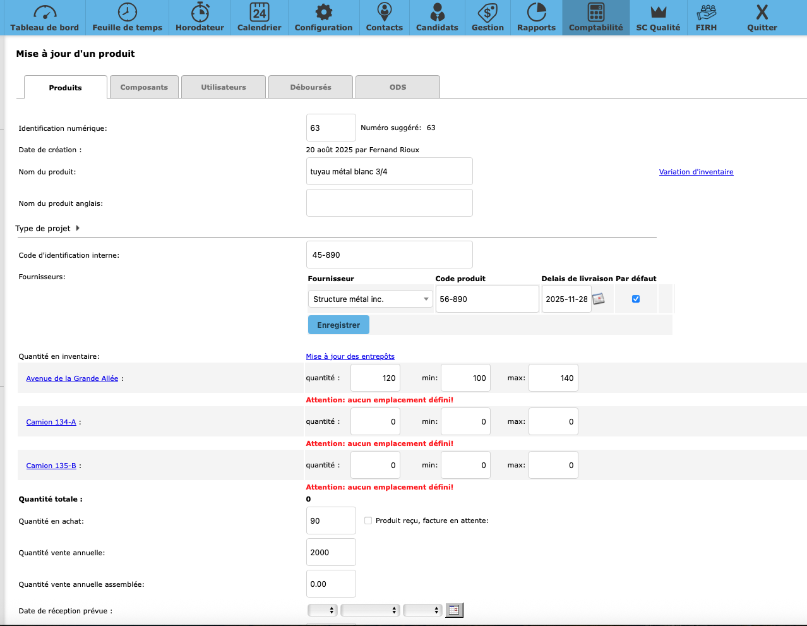Open the Candidats icon
807x626 pixels.
point(437,13)
